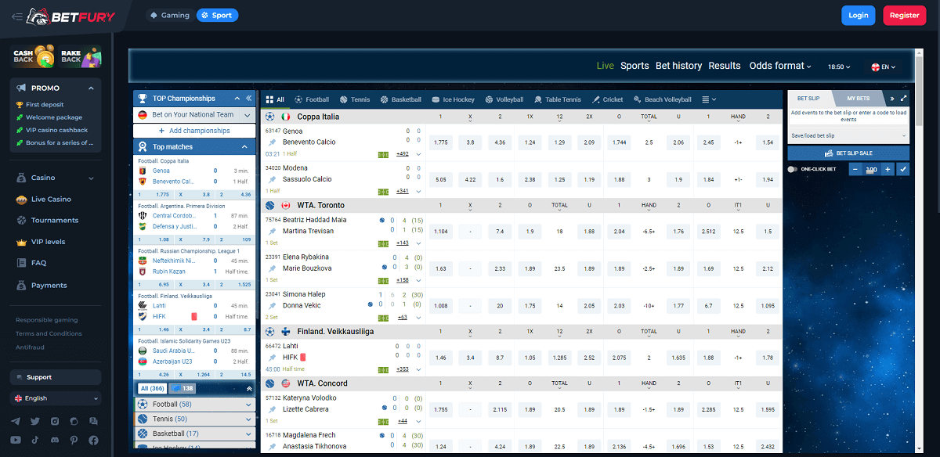Screen dimensions: 940x457
Task: Open the Telegram social link
Action: coord(16,421)
